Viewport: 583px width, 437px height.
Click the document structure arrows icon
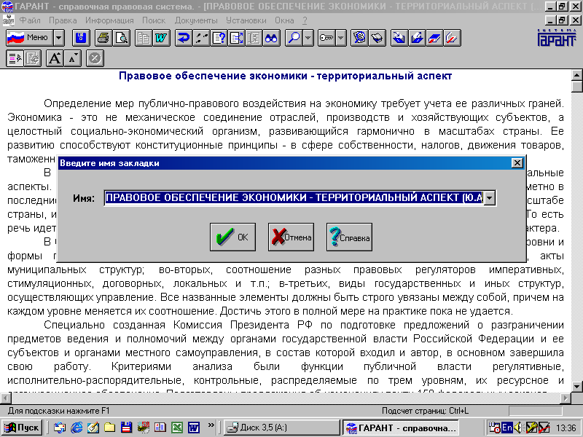pos(236,38)
